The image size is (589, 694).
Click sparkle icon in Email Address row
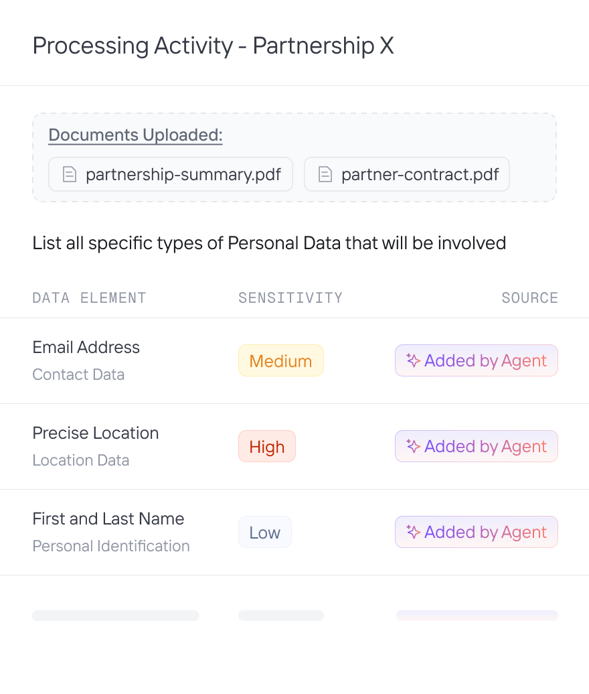tap(413, 360)
